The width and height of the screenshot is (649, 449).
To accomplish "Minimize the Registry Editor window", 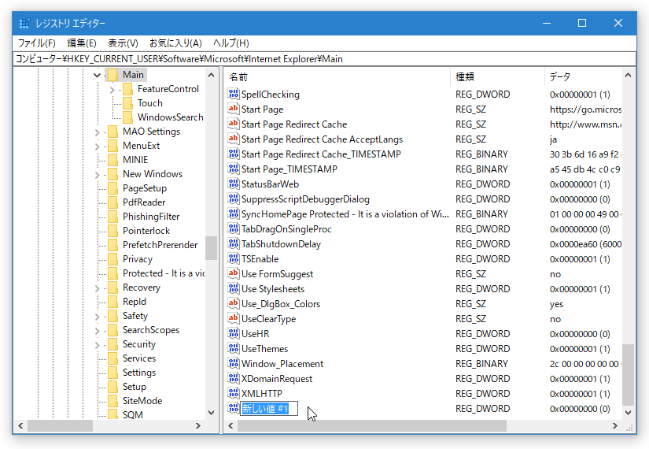I will [x=547, y=23].
